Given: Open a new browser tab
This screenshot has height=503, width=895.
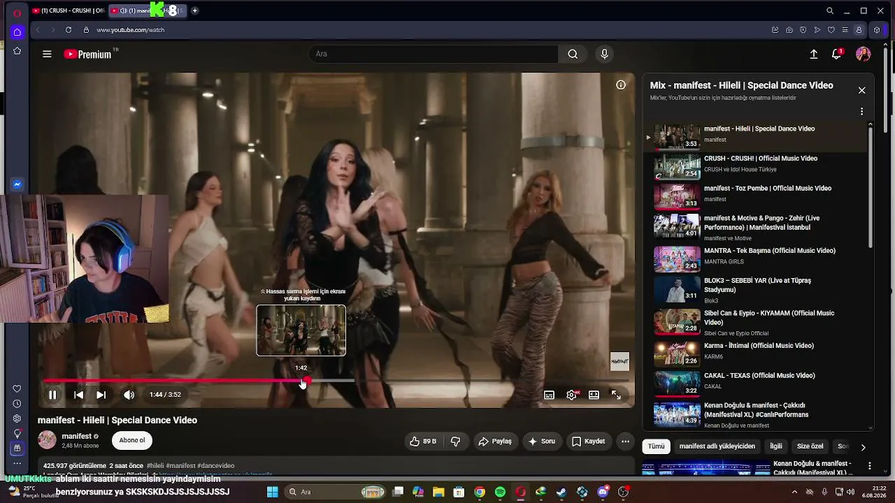Looking at the screenshot, I should tap(194, 10).
